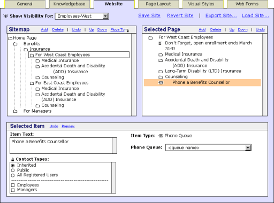Click the folder icon beside Insurance in Sitemap
The height and width of the screenshot is (203, 274).
tap(26, 49)
